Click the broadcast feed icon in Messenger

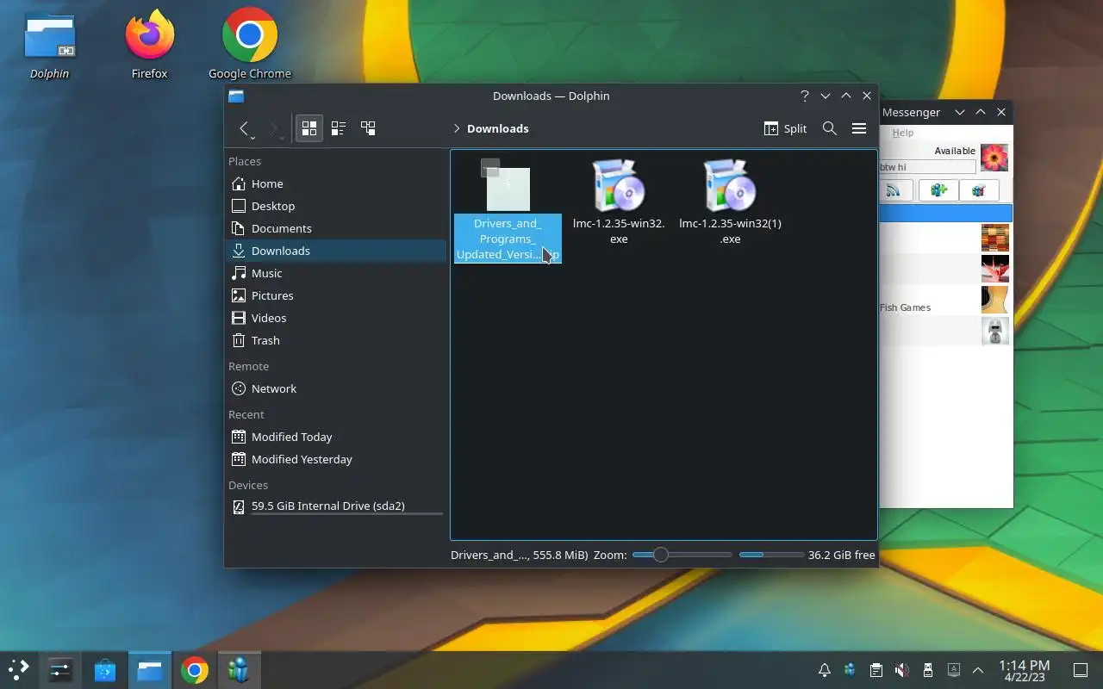coord(895,190)
